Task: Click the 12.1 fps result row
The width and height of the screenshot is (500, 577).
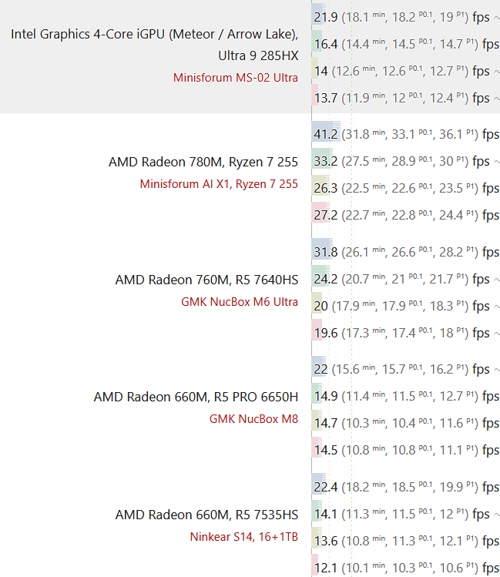Action: pos(406,568)
